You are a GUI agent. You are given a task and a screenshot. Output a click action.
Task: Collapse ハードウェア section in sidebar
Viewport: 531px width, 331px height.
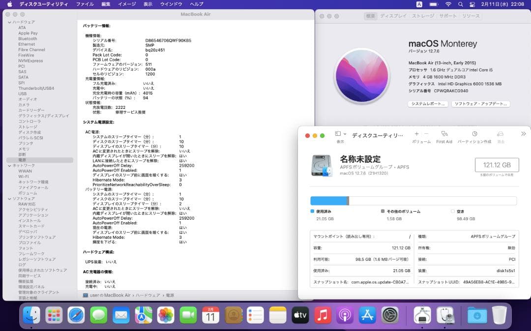(9, 22)
